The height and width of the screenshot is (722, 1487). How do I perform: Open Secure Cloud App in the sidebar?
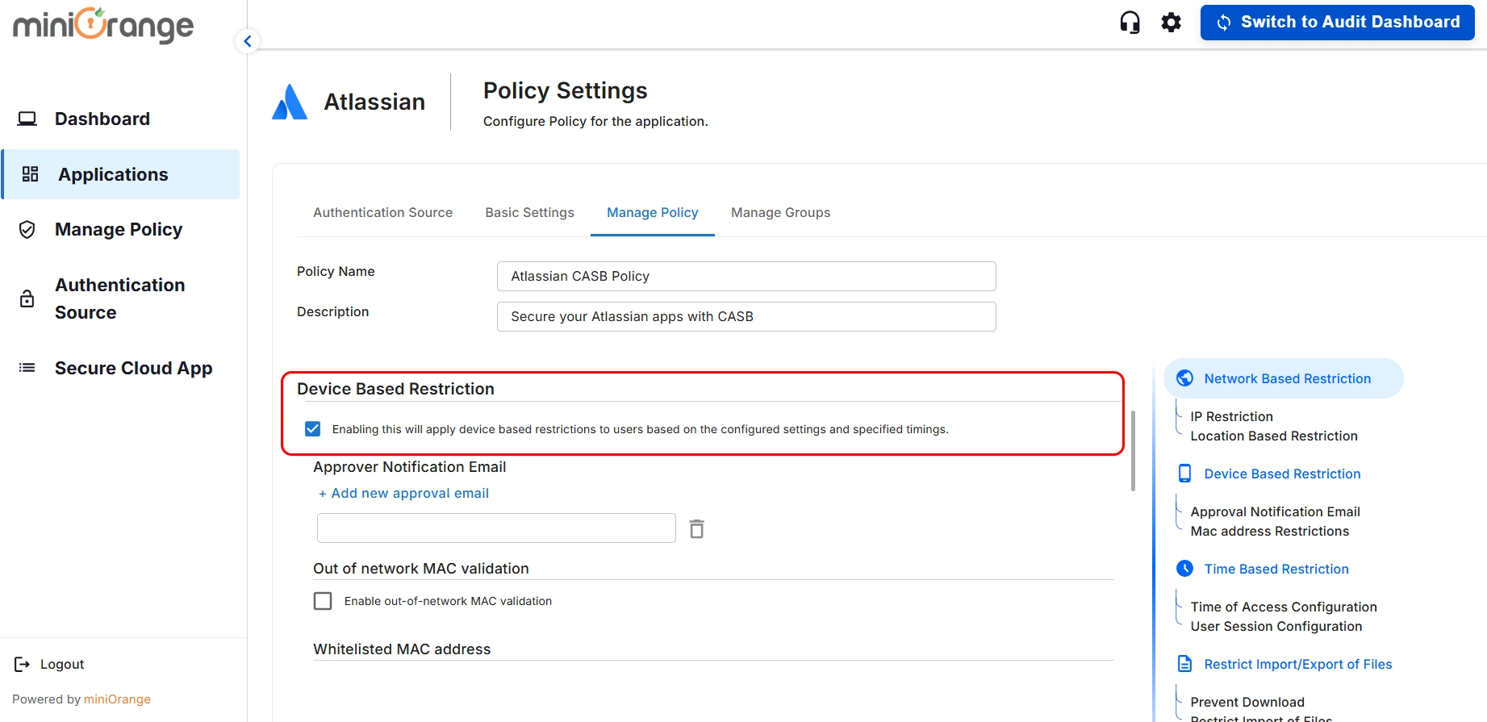[133, 368]
